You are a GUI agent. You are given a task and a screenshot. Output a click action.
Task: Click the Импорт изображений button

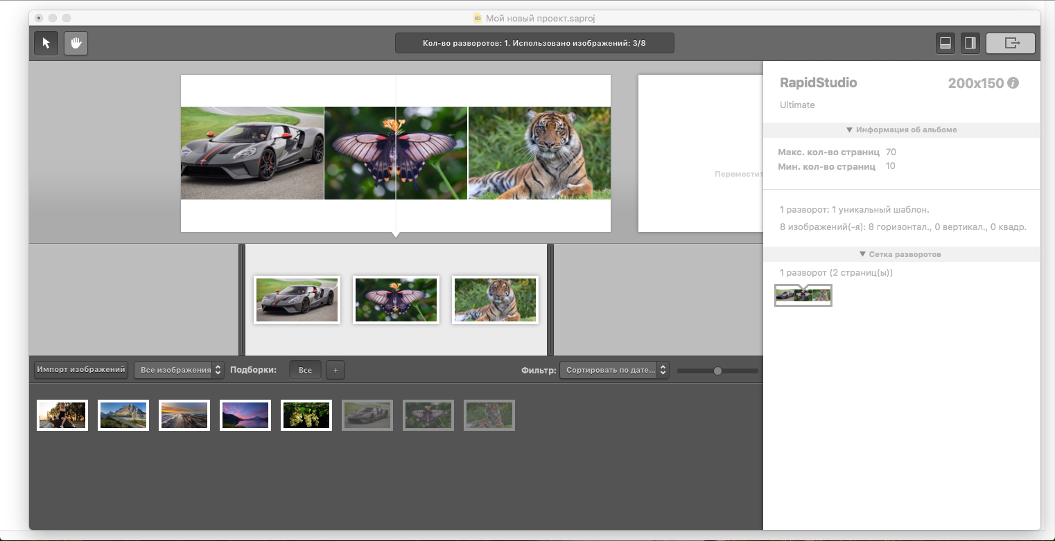pos(81,370)
